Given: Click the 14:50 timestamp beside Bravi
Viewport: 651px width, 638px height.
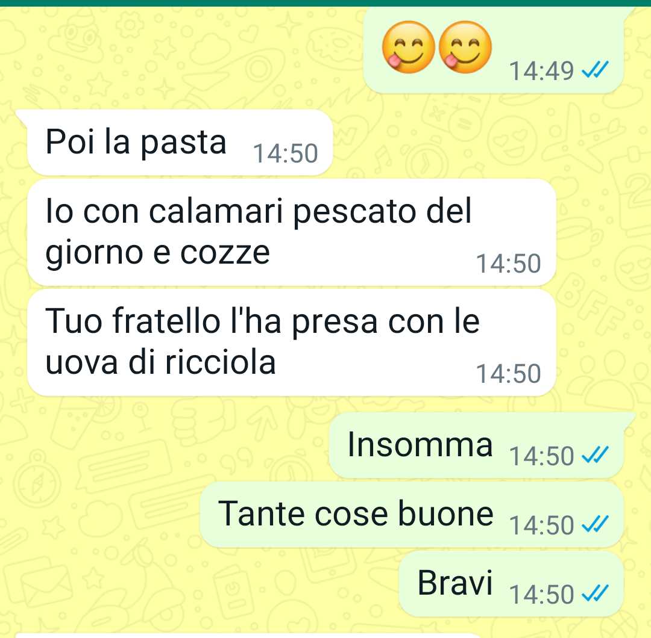Looking at the screenshot, I should [541, 595].
